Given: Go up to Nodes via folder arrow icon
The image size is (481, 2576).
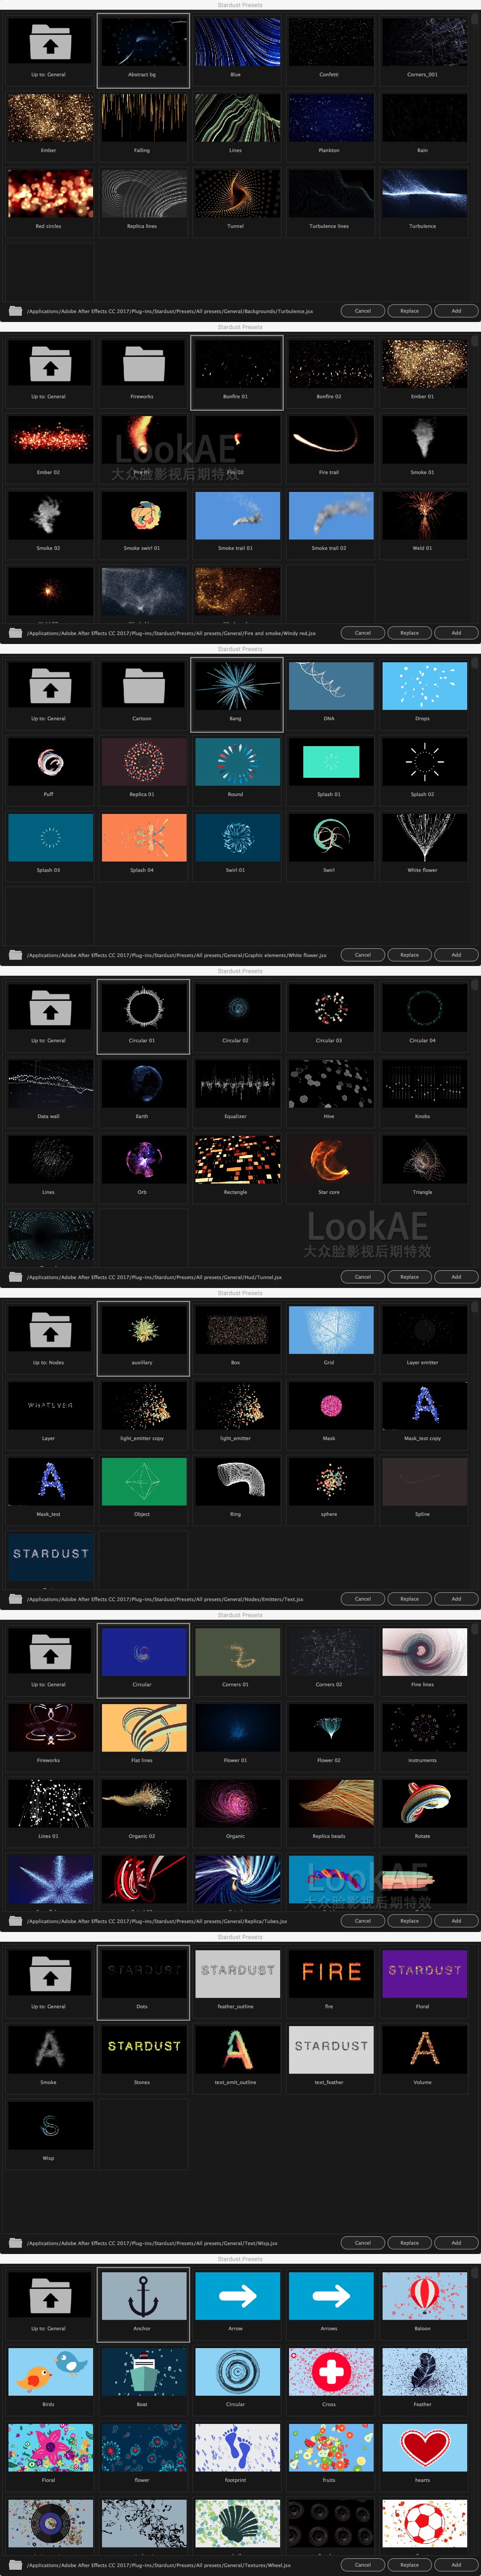Looking at the screenshot, I should [50, 1331].
